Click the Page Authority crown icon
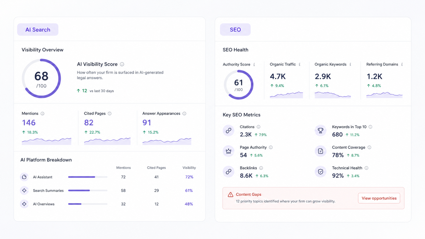 click(228, 151)
